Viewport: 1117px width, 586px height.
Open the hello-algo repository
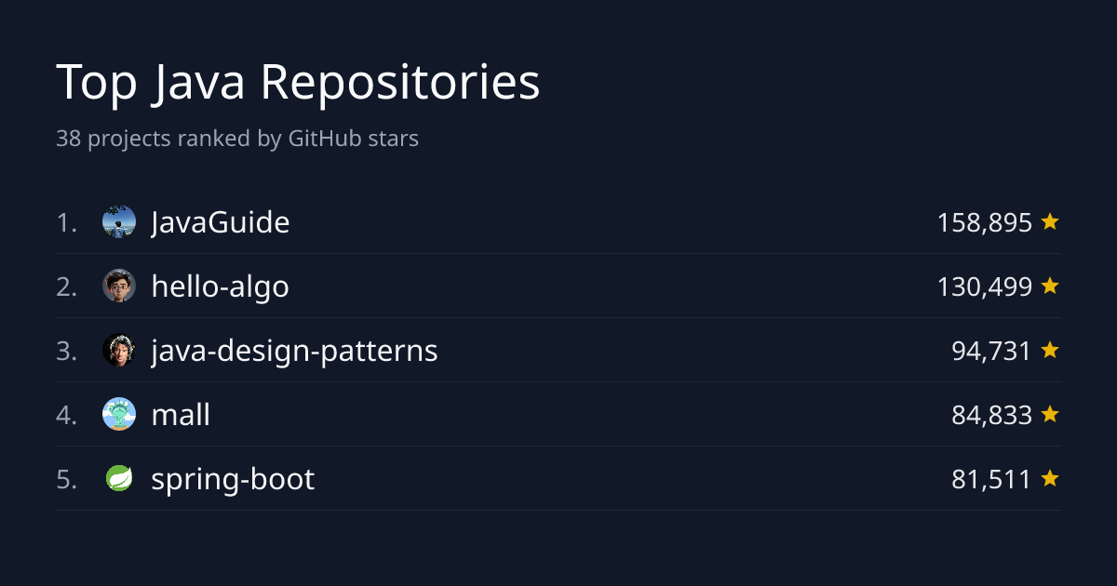click(221, 287)
